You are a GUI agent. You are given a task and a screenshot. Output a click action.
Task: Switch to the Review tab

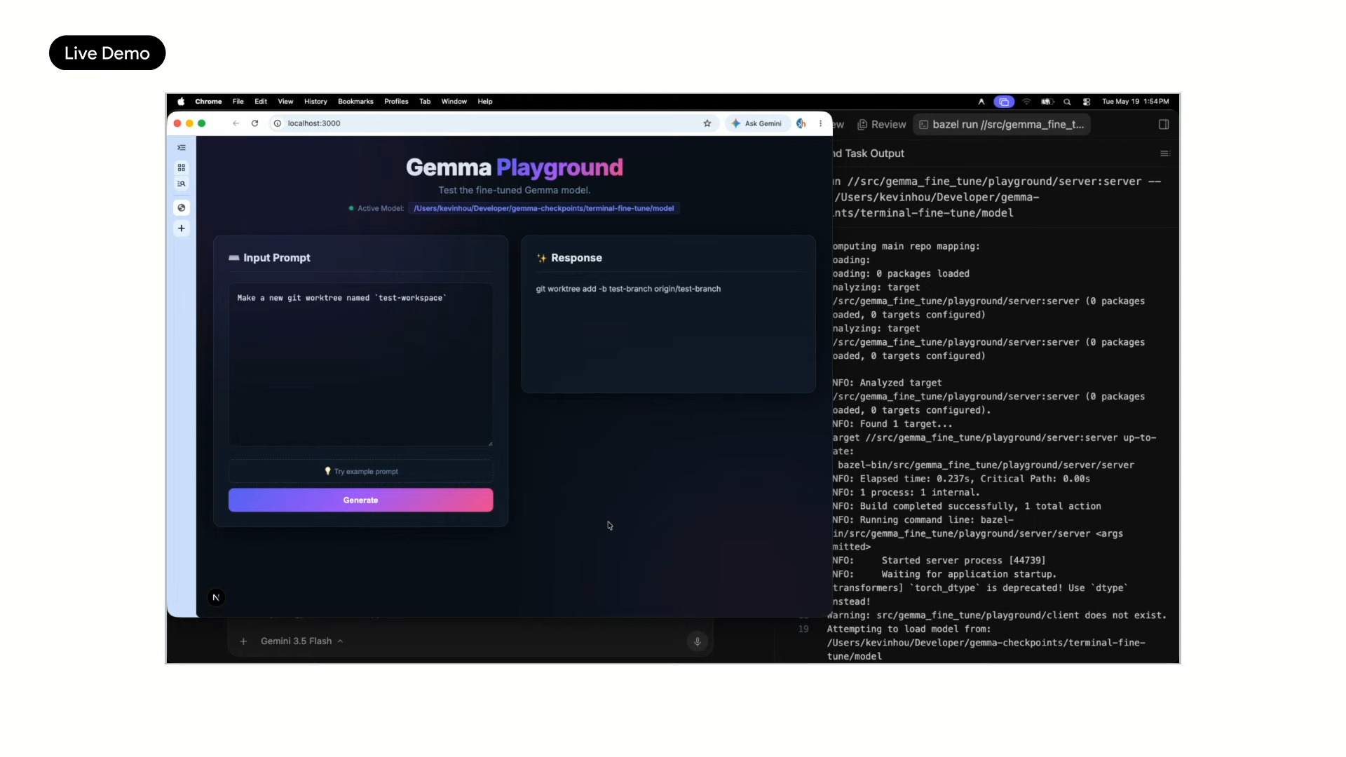pyautogui.click(x=882, y=125)
